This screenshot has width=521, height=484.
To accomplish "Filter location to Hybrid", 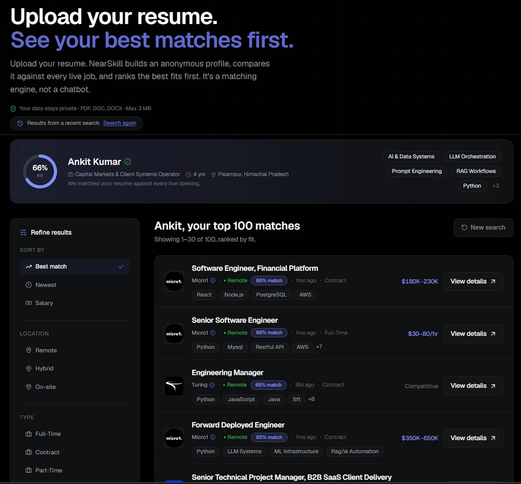I will (x=75, y=369).
